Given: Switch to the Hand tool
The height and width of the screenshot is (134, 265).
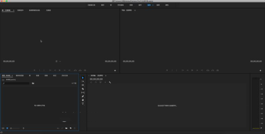Looking at the screenshot, I should [x=83, y=100].
